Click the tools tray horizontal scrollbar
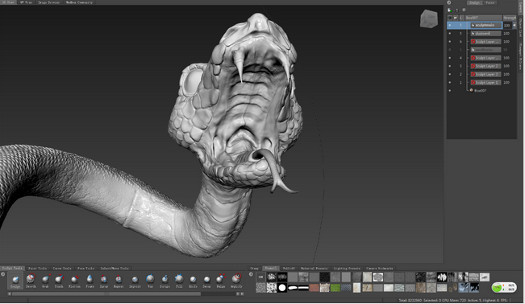Viewport: 525px width, 304px height. coord(106,294)
